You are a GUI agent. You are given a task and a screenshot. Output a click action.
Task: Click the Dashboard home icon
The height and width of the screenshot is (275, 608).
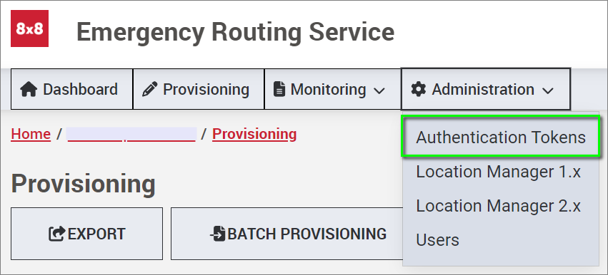click(29, 89)
